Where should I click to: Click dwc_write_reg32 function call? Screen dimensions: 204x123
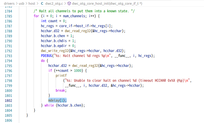pos(83,51)
